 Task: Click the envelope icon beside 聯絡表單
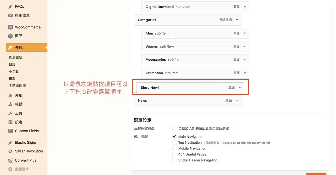coord(10,15)
